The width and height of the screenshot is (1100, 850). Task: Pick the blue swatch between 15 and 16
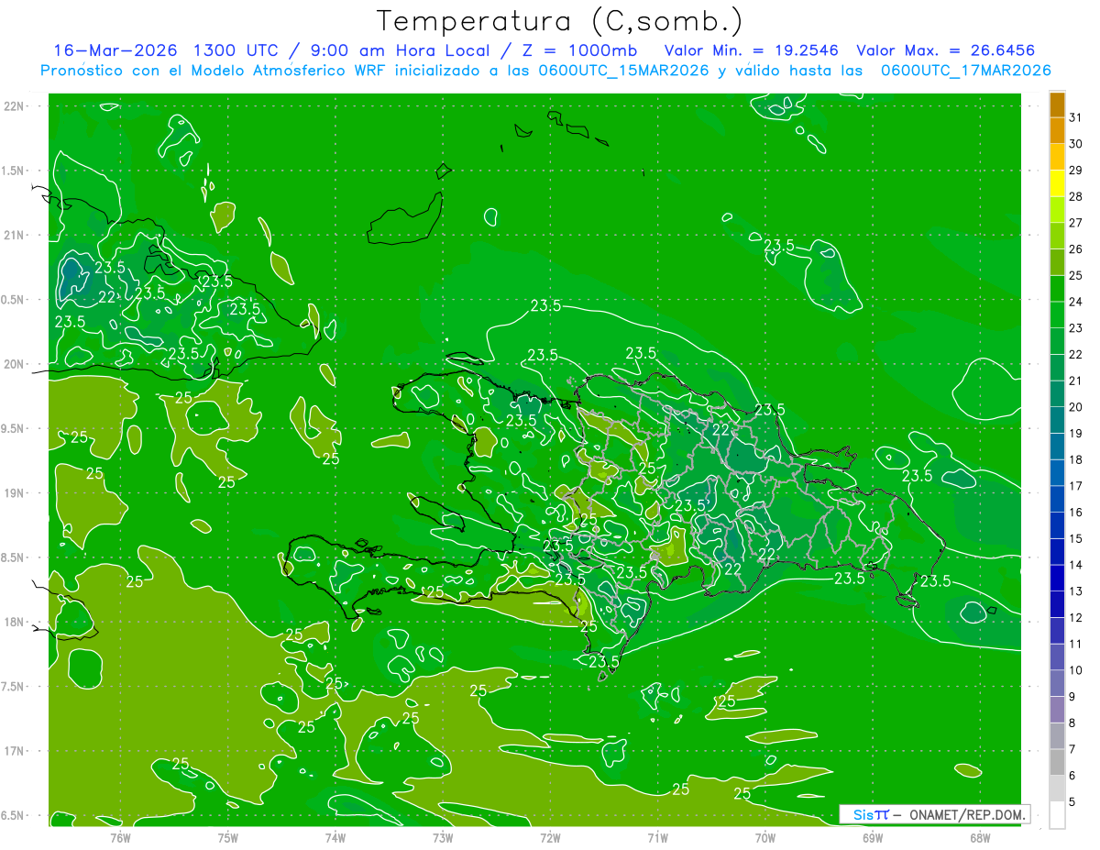[1057, 525]
